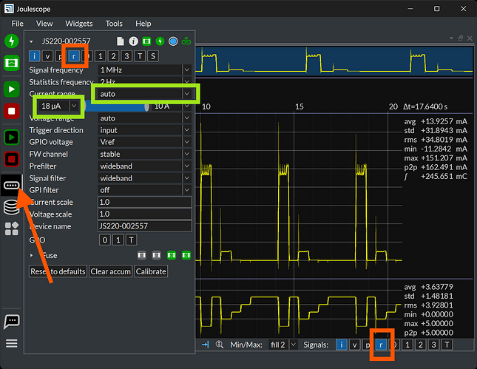477x369 pixels.
Task: Open the View menu
Action: coord(44,24)
